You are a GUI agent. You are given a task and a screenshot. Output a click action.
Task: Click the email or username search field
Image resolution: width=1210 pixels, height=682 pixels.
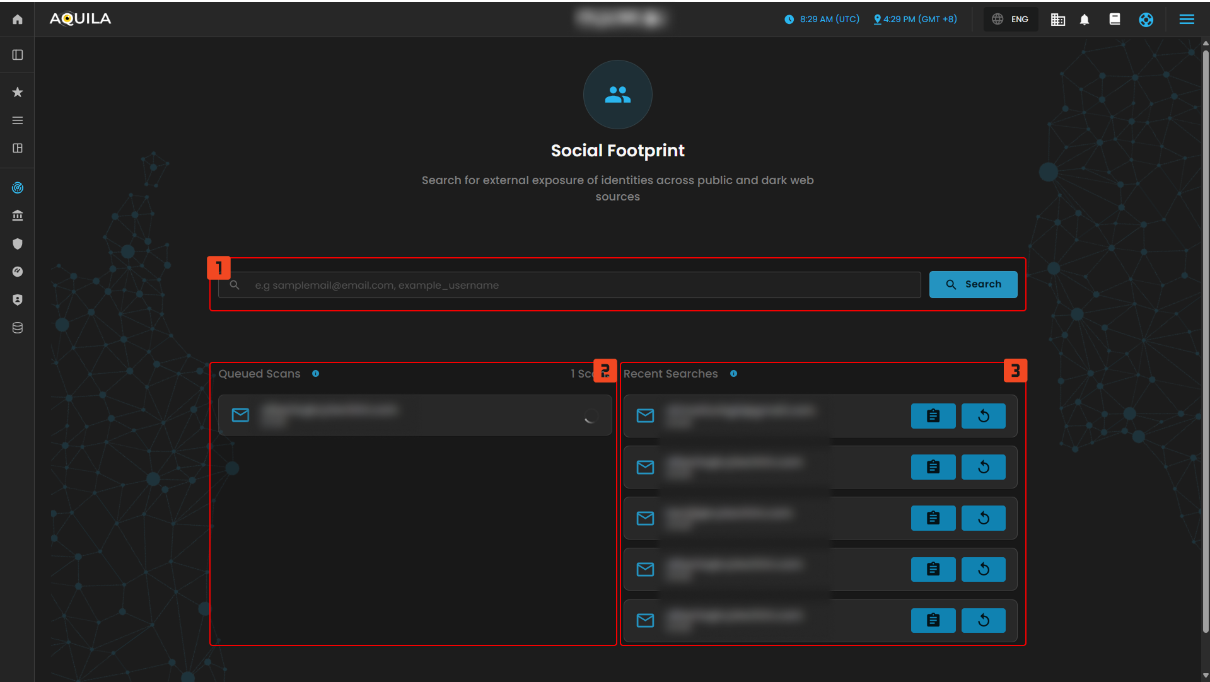[580, 286]
